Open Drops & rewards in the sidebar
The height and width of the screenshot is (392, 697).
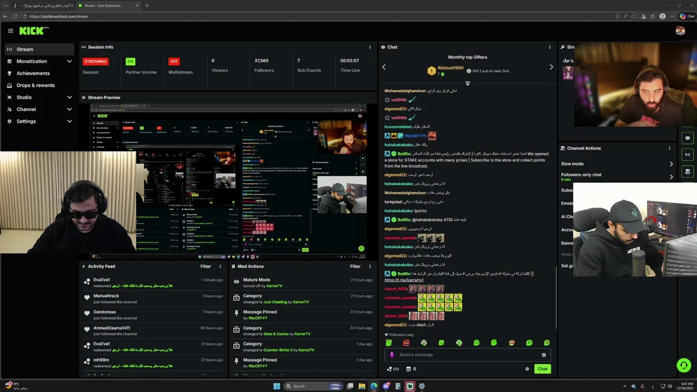(40, 85)
